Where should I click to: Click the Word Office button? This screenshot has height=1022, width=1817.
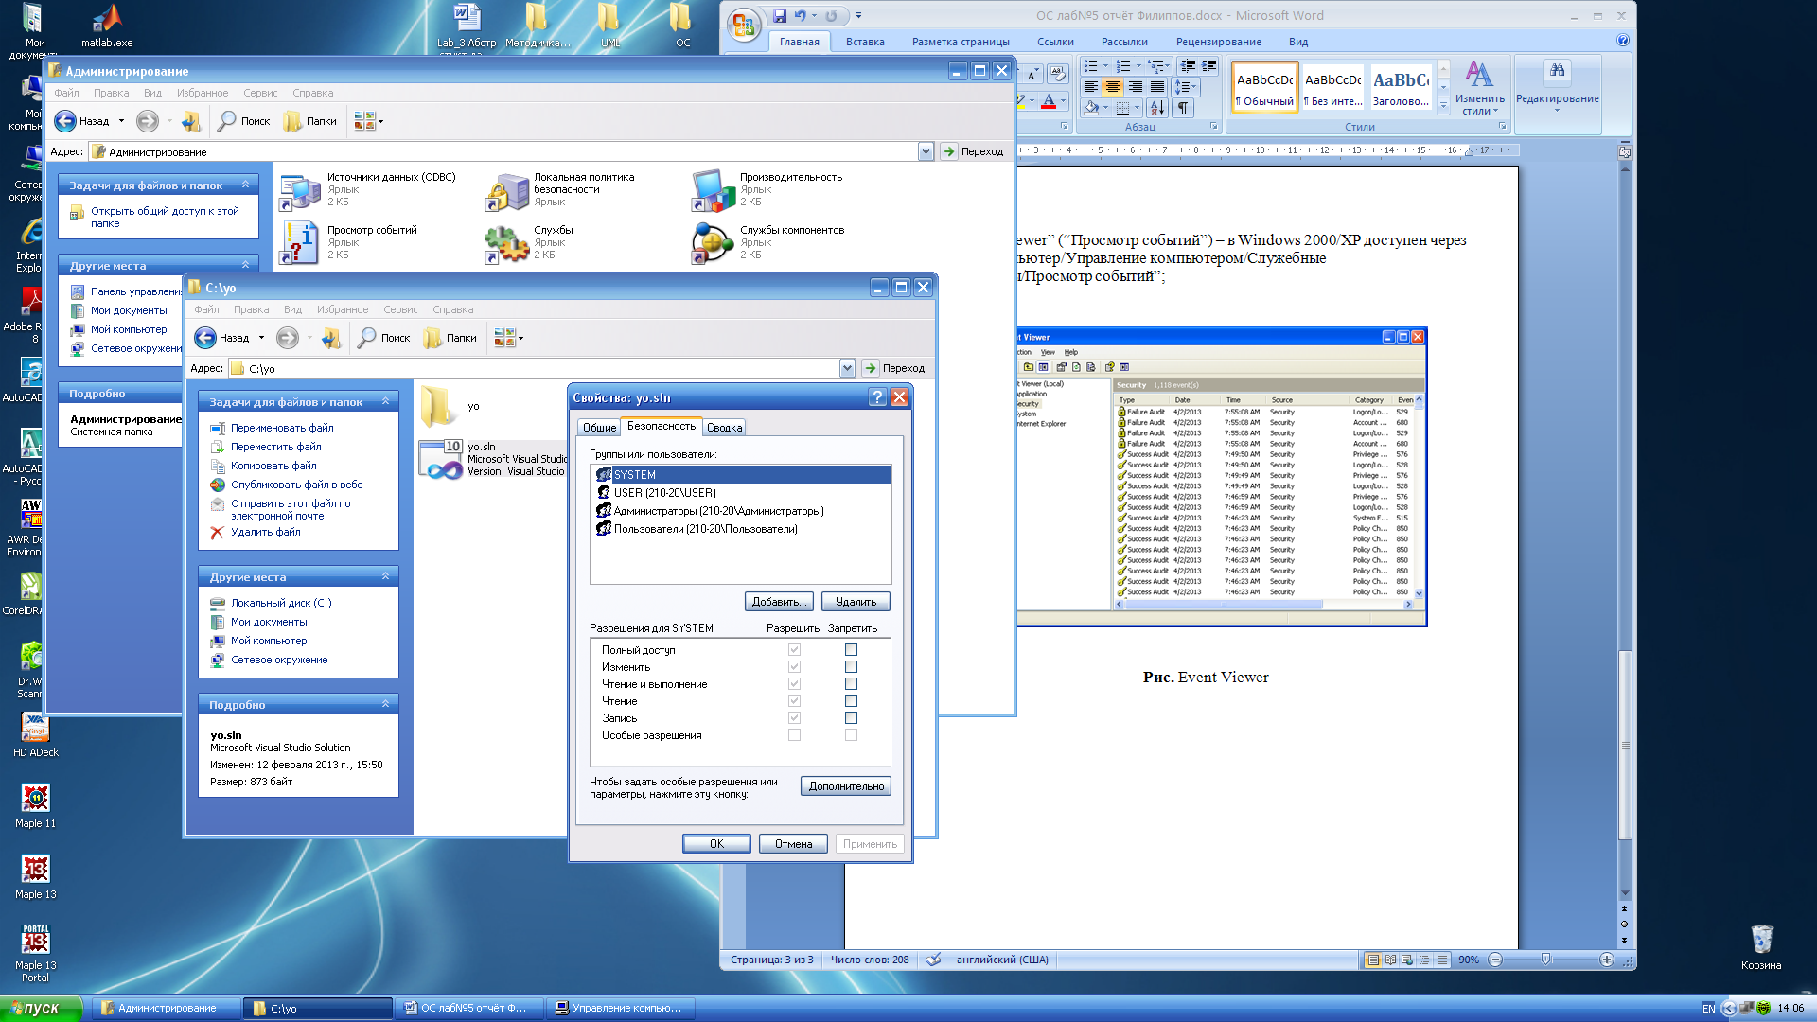(x=745, y=26)
